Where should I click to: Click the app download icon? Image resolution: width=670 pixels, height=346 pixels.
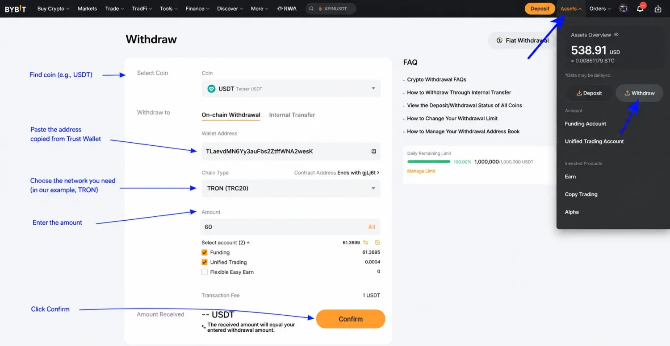tap(658, 8)
